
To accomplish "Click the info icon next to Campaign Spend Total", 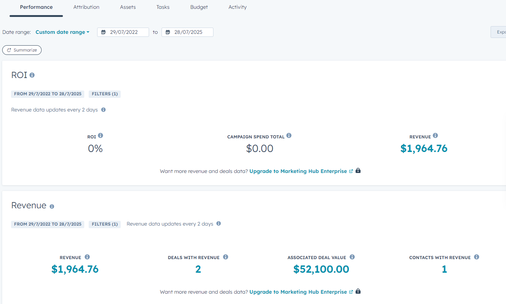I will pos(289,135).
